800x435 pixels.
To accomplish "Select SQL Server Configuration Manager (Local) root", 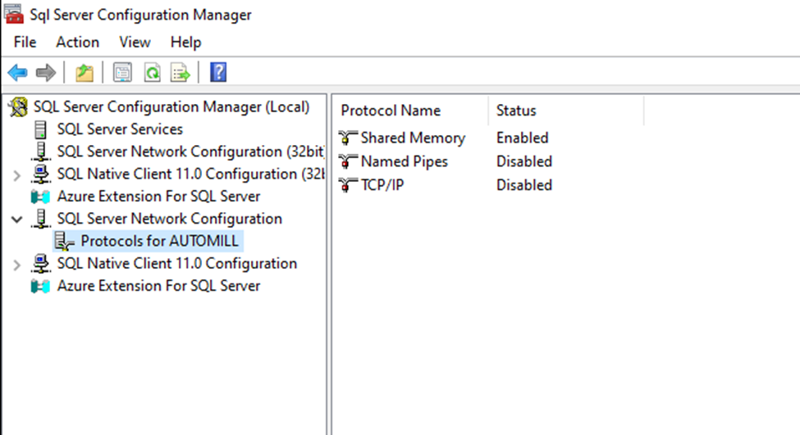I will (x=171, y=107).
